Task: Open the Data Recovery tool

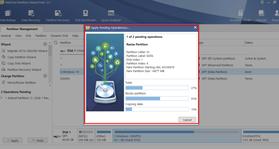Action: click(31, 16)
